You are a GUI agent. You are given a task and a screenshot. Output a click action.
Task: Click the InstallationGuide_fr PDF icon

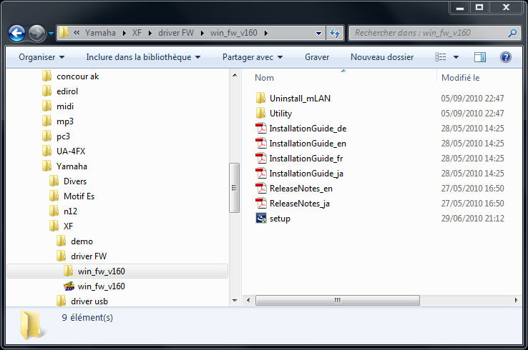[x=260, y=159]
